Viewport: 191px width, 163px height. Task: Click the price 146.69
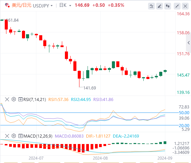click(x=82, y=5)
